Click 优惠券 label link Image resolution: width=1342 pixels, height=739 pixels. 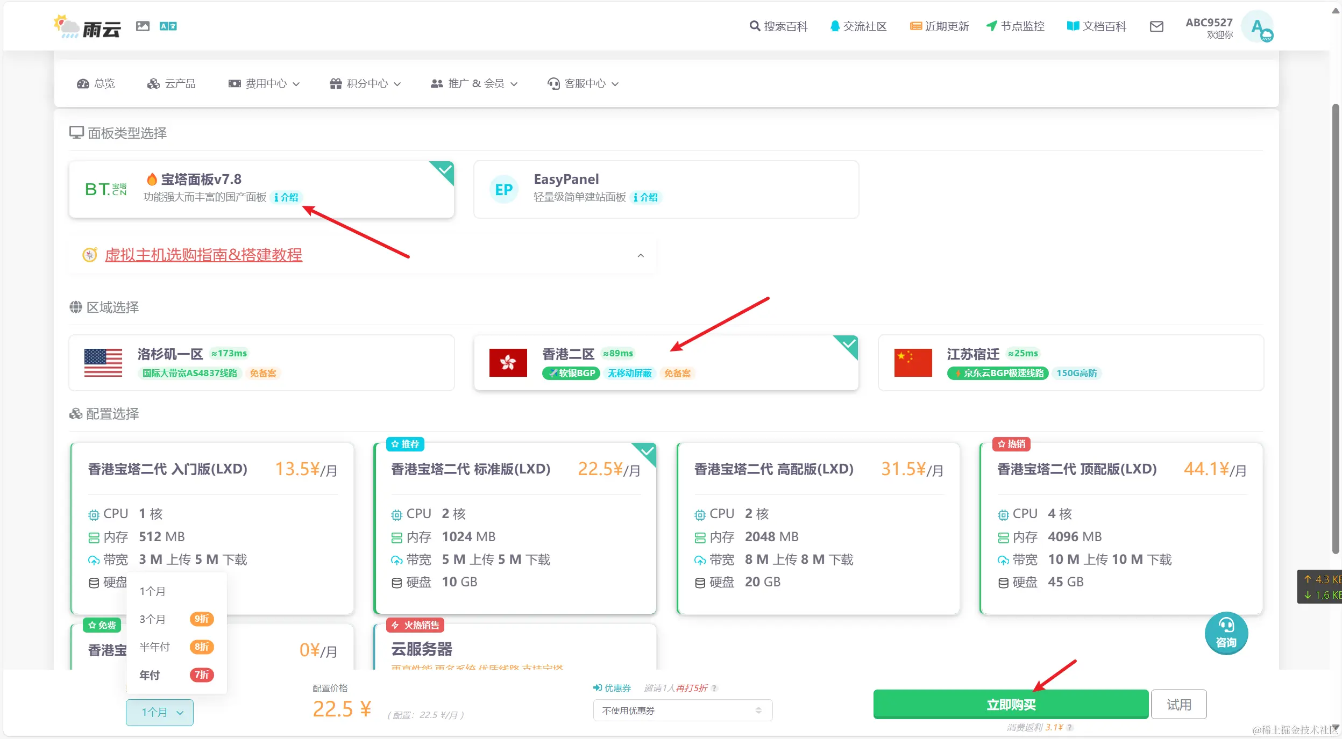612,688
